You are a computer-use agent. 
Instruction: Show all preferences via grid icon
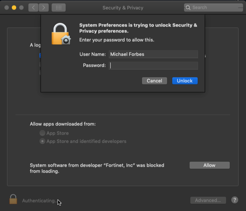click(59, 7)
